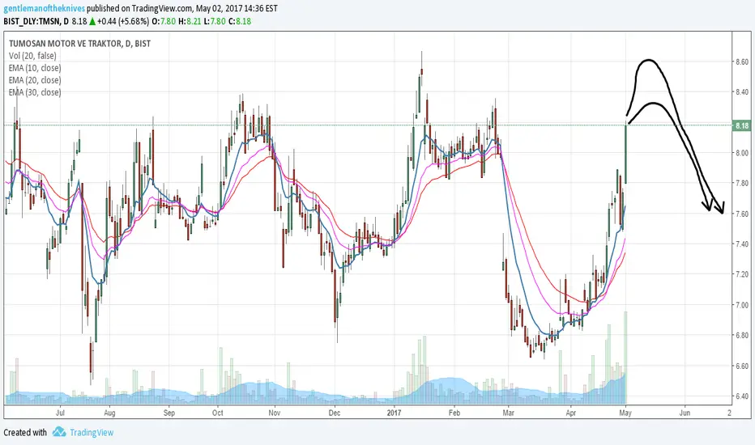Select the EMA (10, close) indicator label
755x445 pixels.
click(35, 68)
